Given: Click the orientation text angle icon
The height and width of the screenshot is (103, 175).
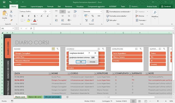Looking at the screenshot, I should point(69,20).
